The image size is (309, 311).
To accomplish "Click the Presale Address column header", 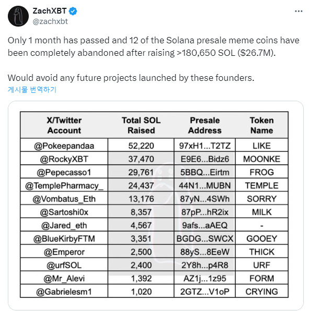I will click(204, 125).
